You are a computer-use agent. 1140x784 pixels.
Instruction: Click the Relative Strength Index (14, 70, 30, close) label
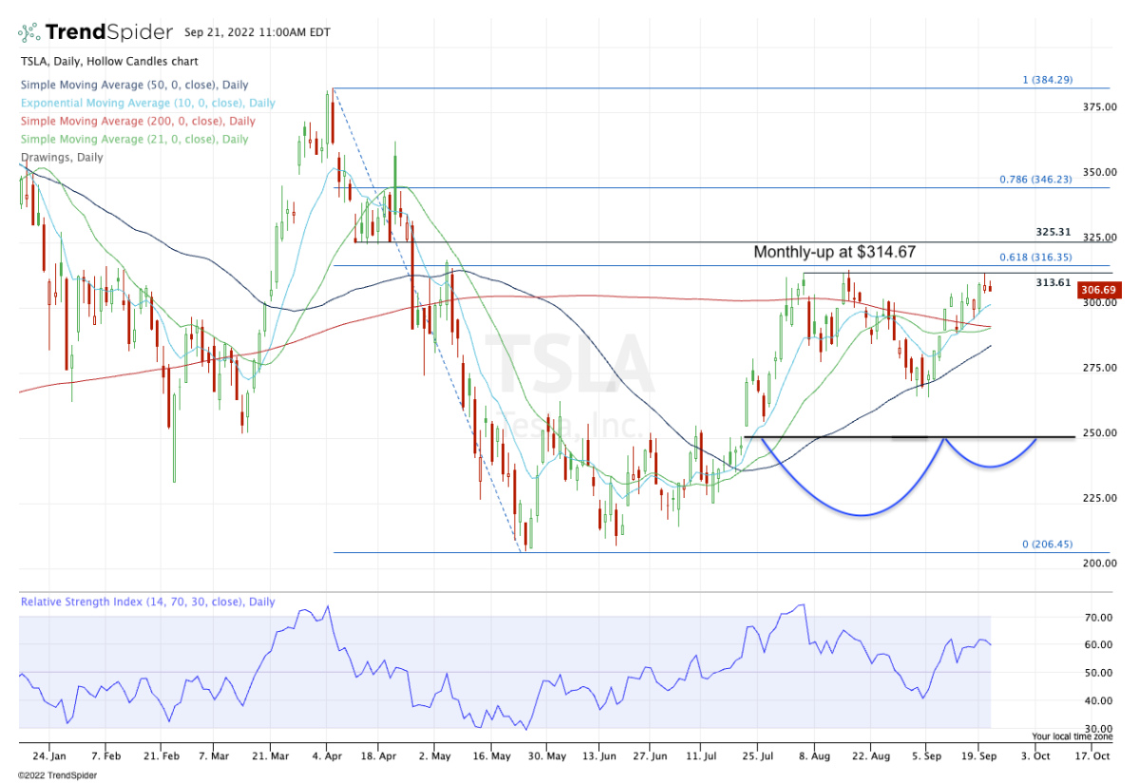click(x=148, y=602)
